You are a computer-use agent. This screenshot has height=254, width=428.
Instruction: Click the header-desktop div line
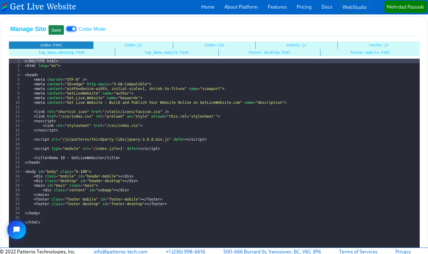pyautogui.click(x=86, y=181)
